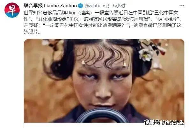Viewport: 189px width, 128px height.
Task: Click the text 迪奥官微已经删除了这
Action: click(157, 25)
